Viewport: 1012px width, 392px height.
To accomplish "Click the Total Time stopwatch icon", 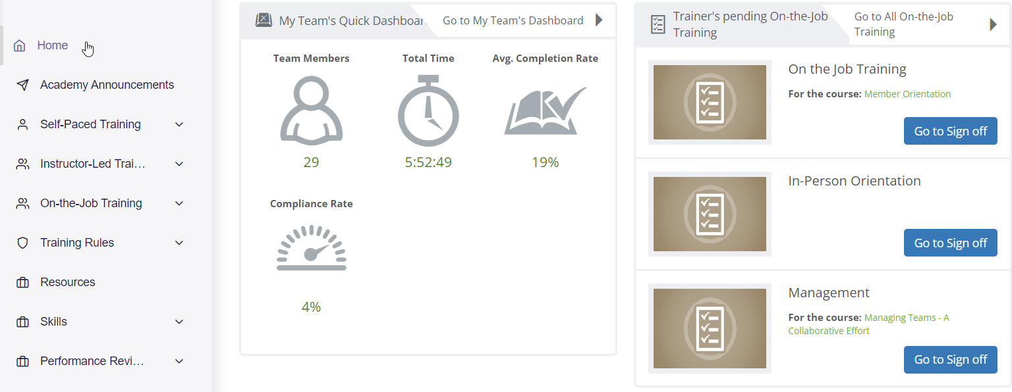I will [x=428, y=110].
